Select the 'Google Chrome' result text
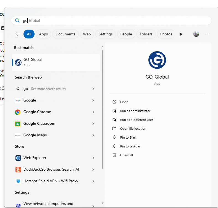This screenshot has width=218, height=208. coord(37,112)
